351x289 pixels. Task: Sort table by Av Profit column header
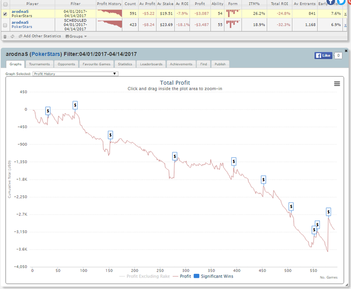pyautogui.click(x=147, y=4)
